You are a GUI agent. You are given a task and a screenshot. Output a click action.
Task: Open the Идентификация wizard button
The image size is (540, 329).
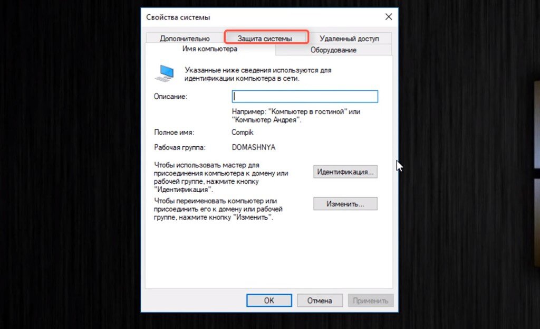(x=345, y=172)
